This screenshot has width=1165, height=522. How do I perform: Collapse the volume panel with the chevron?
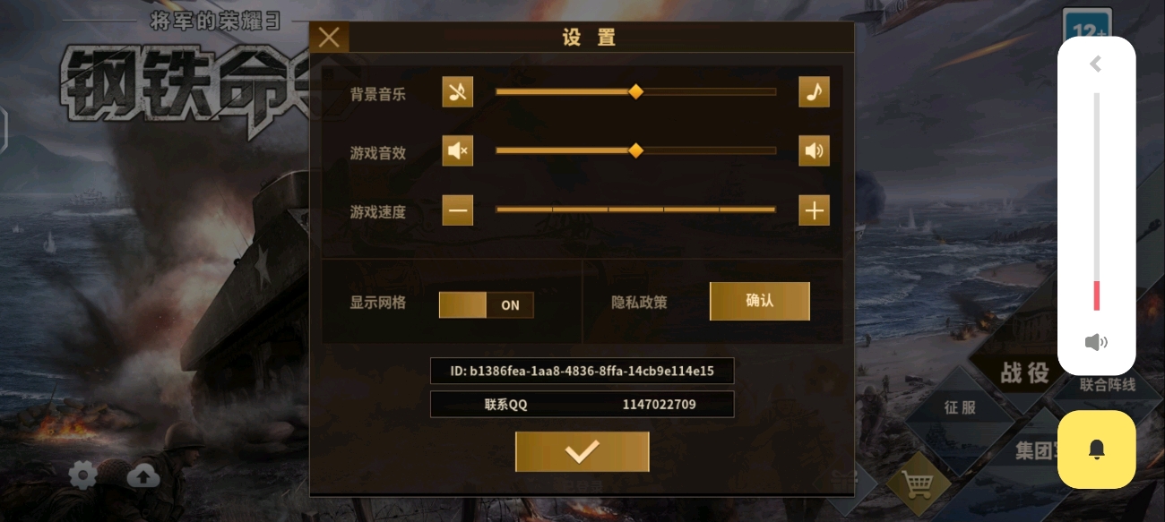[1095, 64]
